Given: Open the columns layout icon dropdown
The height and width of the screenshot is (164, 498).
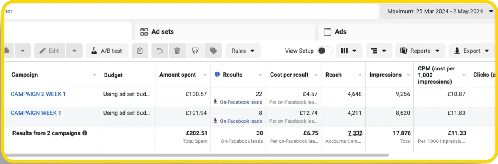Looking at the screenshot, I should click(x=349, y=51).
